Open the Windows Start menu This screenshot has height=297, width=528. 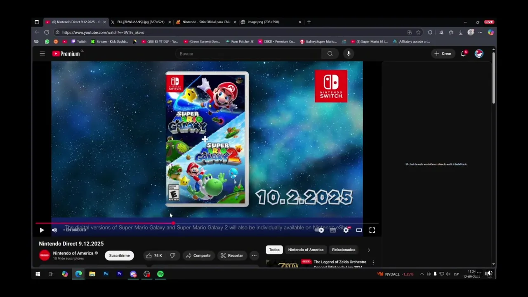(x=38, y=274)
